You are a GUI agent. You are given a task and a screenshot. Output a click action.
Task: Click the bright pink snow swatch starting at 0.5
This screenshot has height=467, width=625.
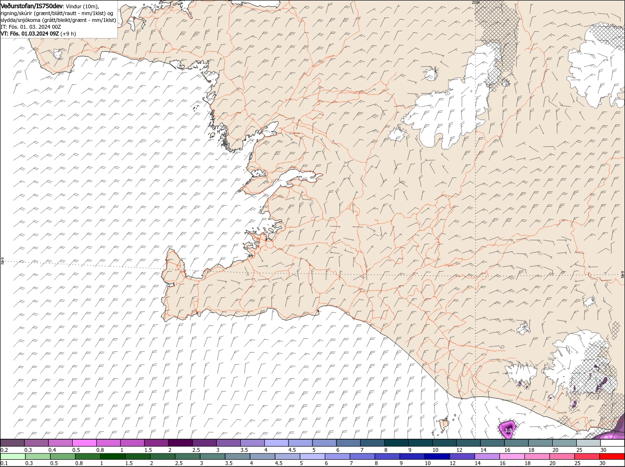84,443
